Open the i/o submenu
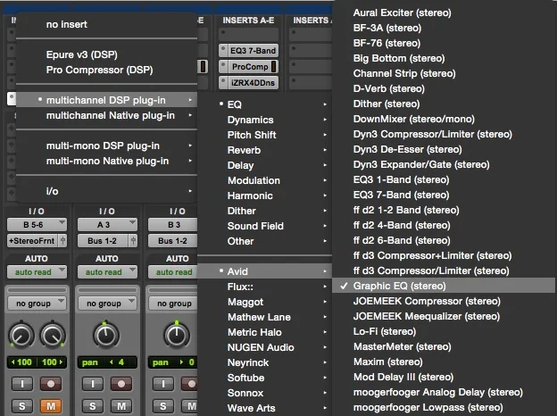Image resolution: width=557 pixels, height=416 pixels. click(x=106, y=191)
